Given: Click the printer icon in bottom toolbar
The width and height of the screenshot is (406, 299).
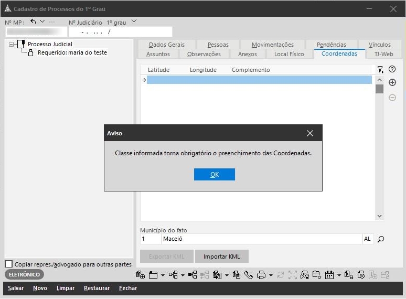Looking at the screenshot, I should [261, 275].
